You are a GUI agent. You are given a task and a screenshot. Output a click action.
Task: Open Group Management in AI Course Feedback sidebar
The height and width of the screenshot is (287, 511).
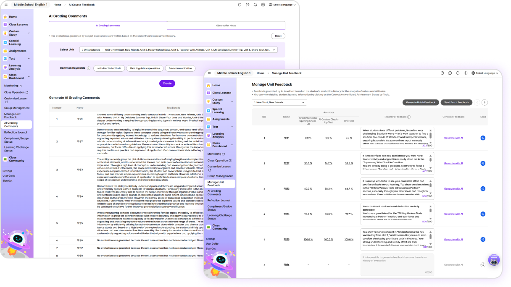(17, 108)
